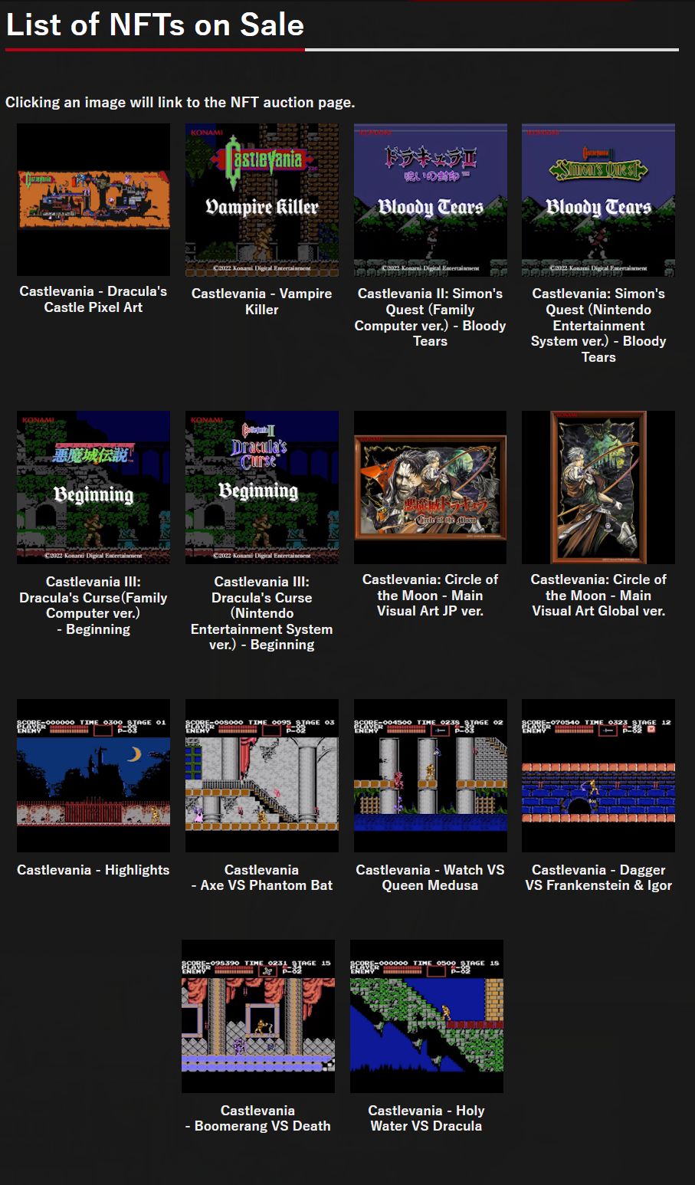This screenshot has height=1185, width=695.
Task: Click the caption "Simon's Quest (Family Computer ver.) - Bloody Tears"
Action: point(431,317)
